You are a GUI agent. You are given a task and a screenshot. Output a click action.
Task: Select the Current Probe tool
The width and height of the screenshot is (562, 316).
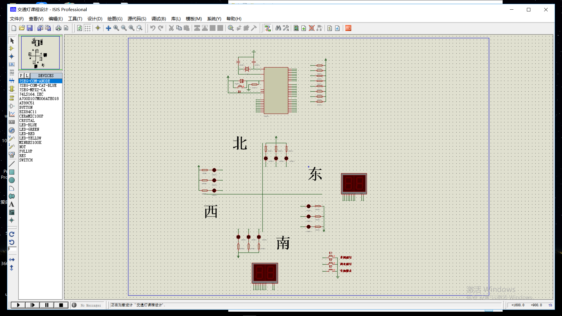(x=12, y=146)
